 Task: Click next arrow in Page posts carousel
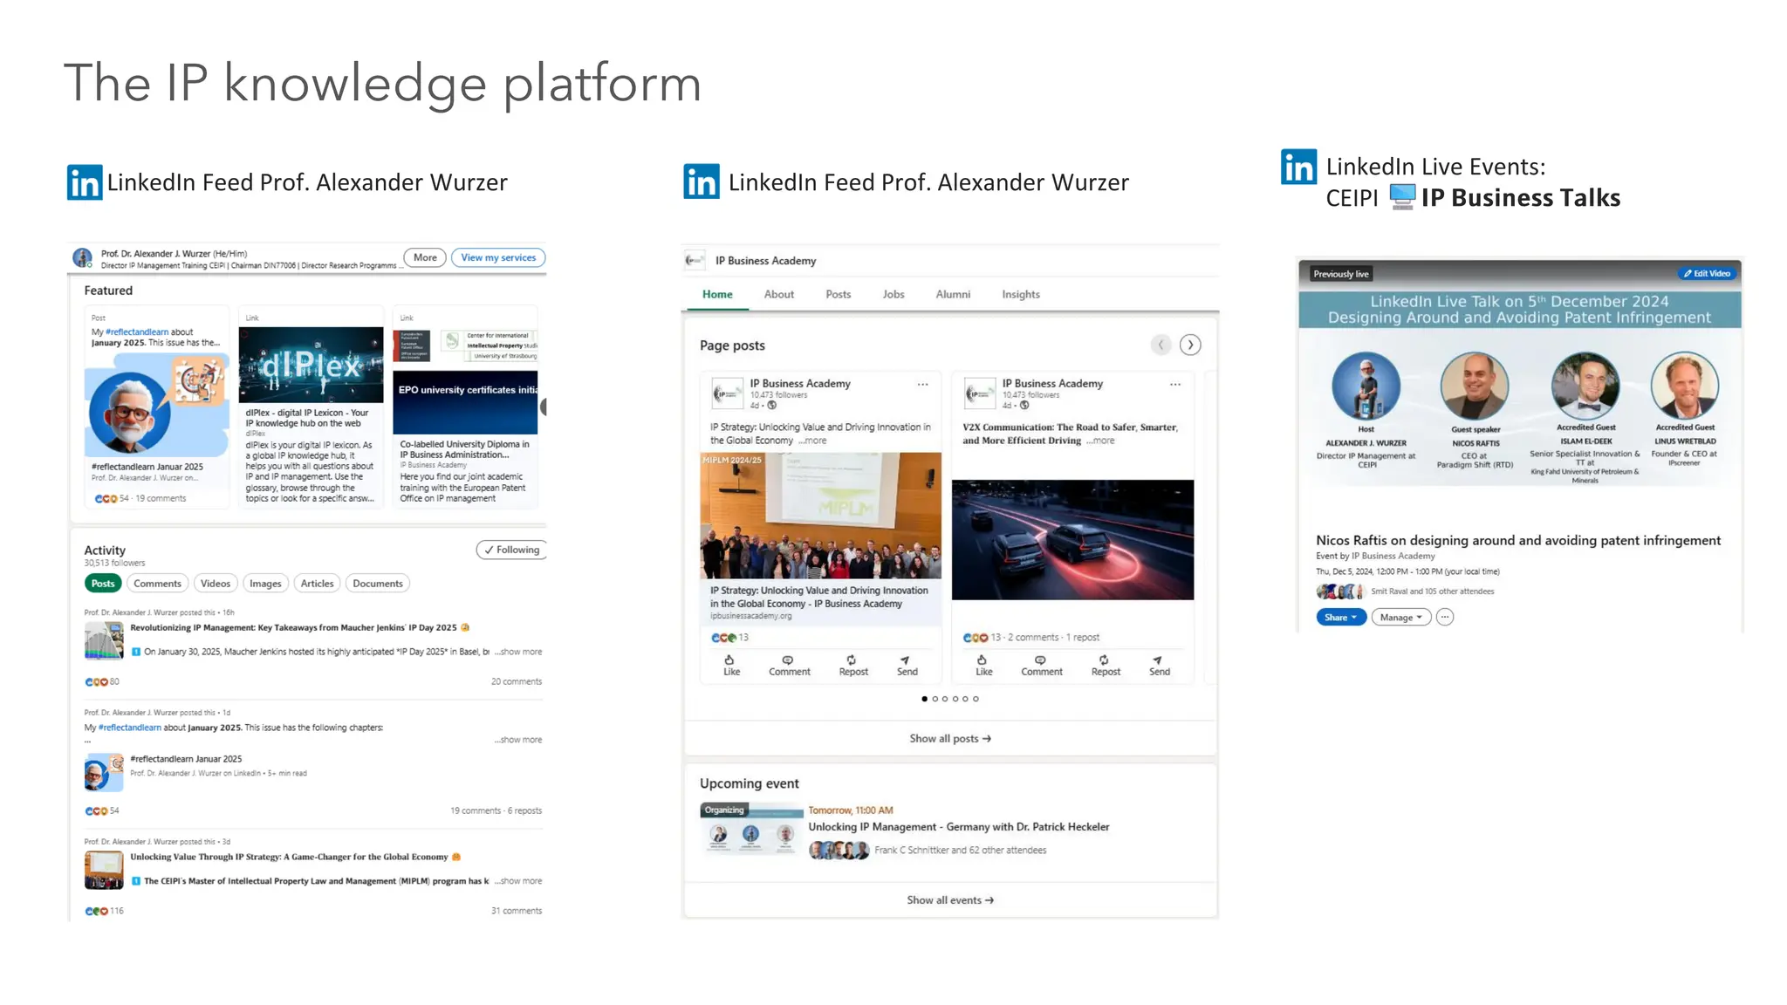point(1189,345)
